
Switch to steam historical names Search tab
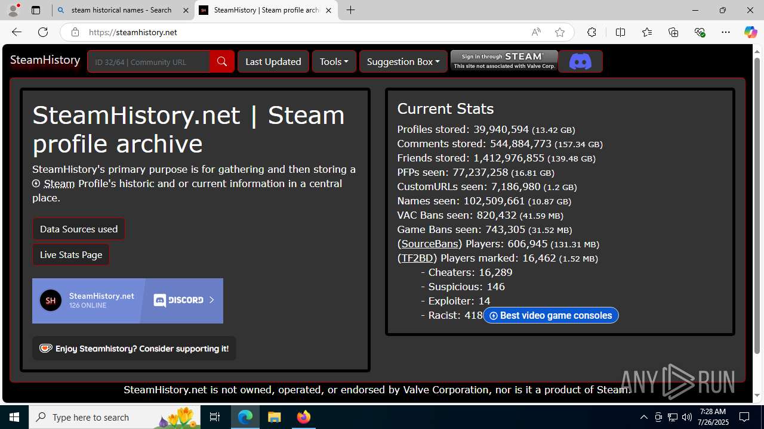pyautogui.click(x=123, y=10)
